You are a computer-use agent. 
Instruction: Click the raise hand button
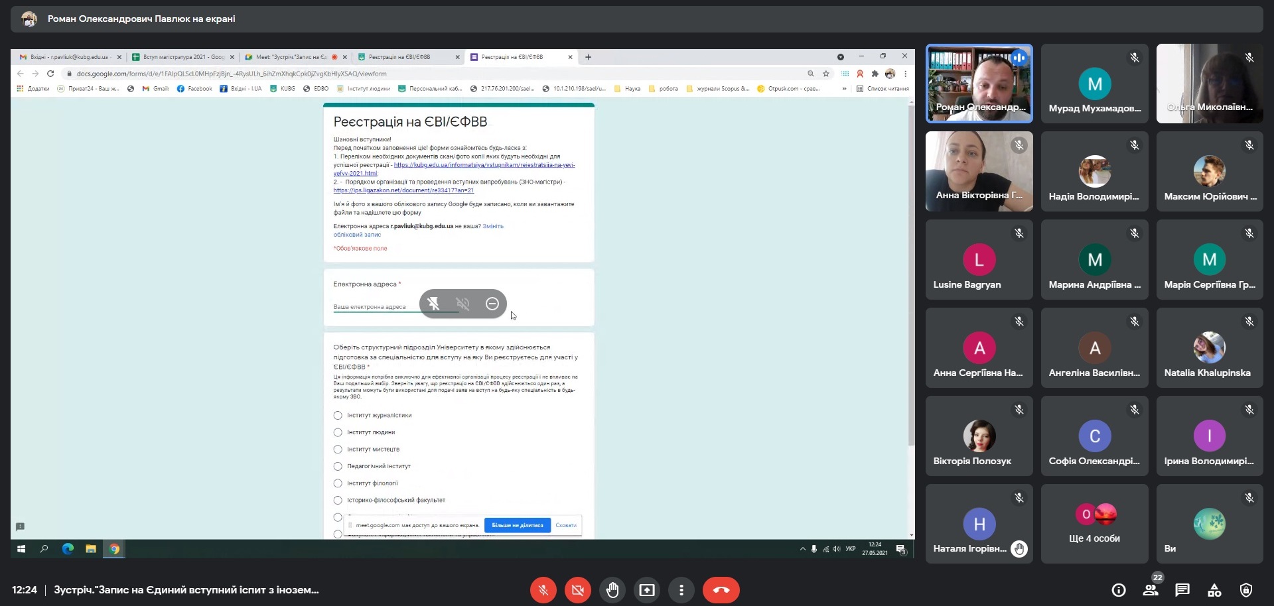point(612,590)
